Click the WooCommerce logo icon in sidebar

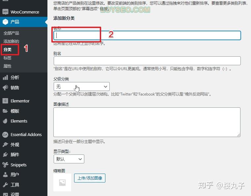coord(5,12)
